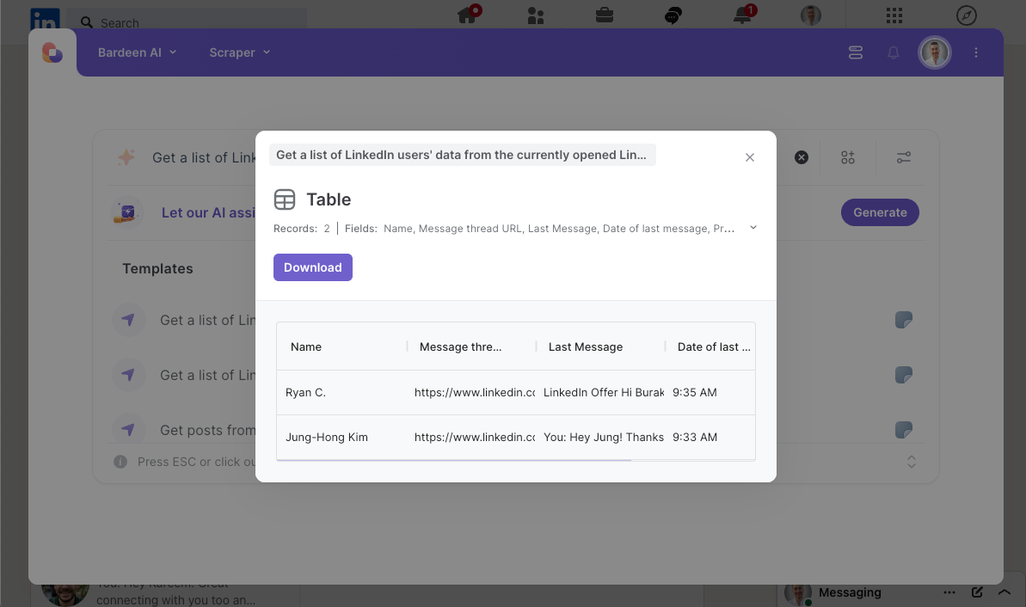The image size is (1026, 607).
Task: Click the 9:35 AM date cell
Action: (x=694, y=392)
